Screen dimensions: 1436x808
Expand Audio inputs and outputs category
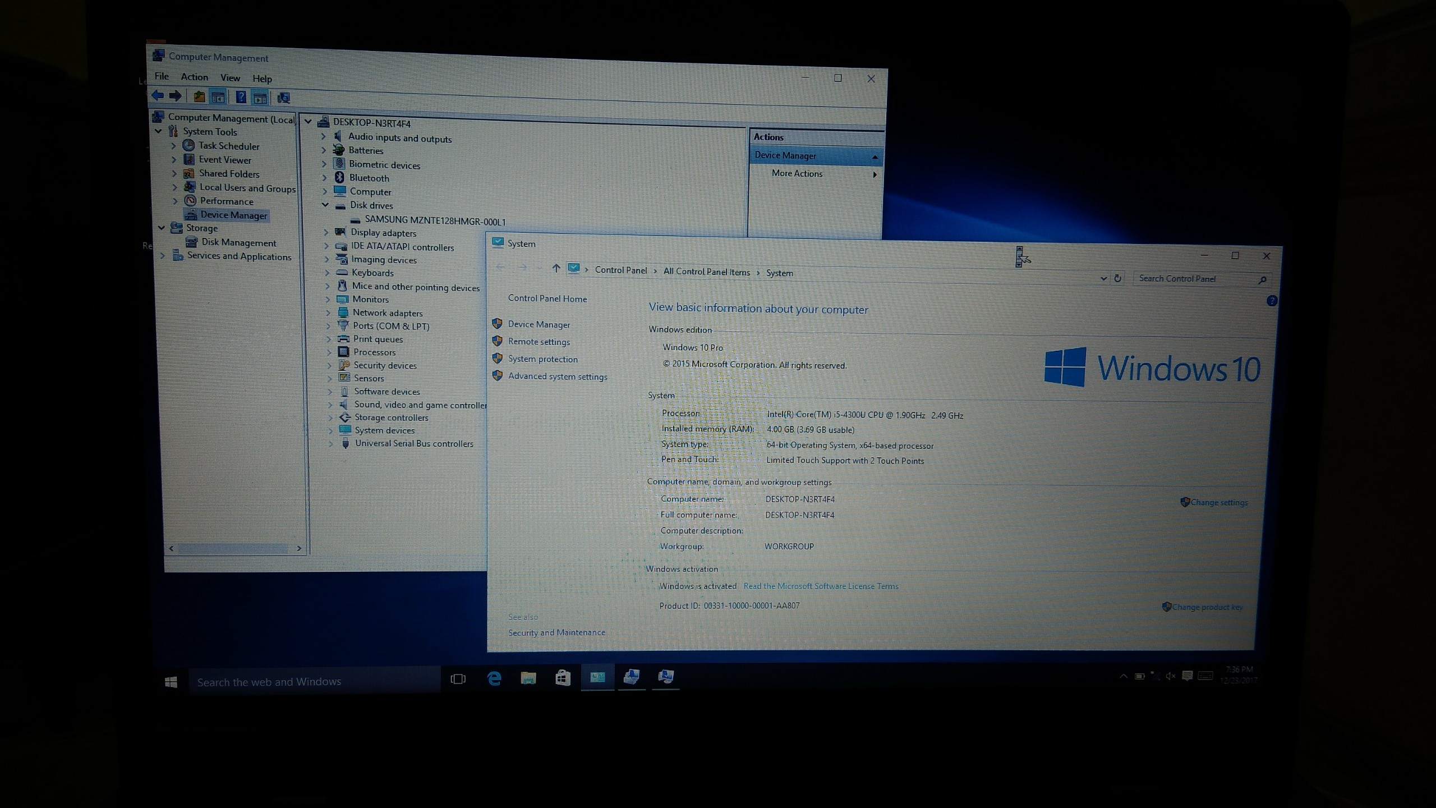(x=323, y=136)
